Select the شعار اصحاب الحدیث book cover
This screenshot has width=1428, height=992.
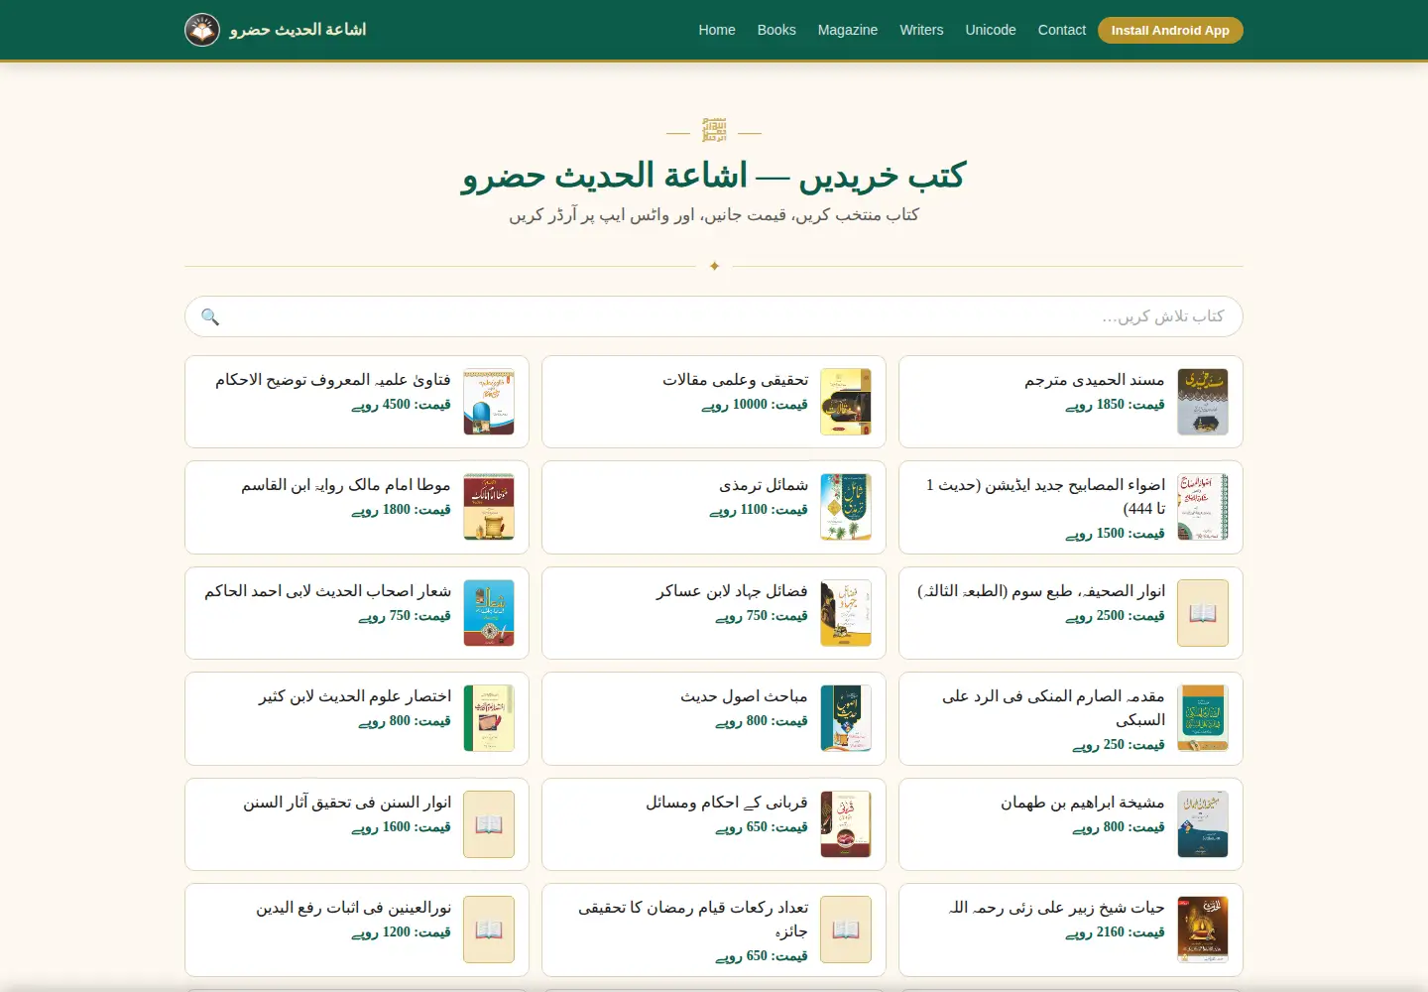click(489, 613)
